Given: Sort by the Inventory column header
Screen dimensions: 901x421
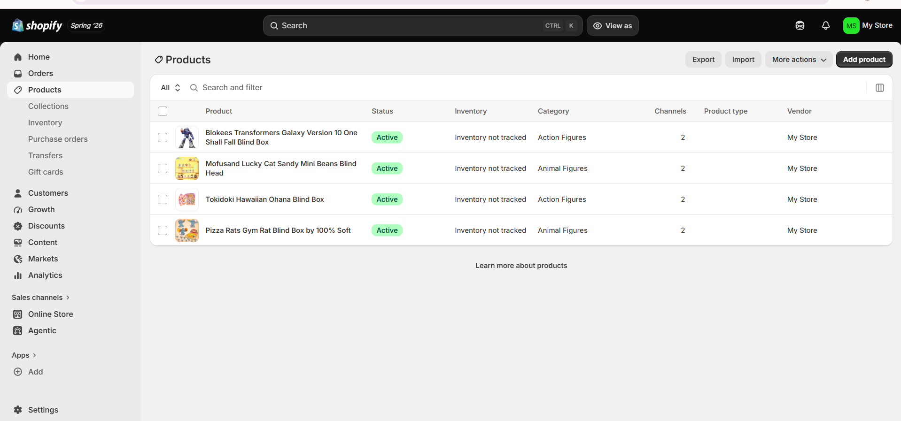Looking at the screenshot, I should click(x=471, y=111).
